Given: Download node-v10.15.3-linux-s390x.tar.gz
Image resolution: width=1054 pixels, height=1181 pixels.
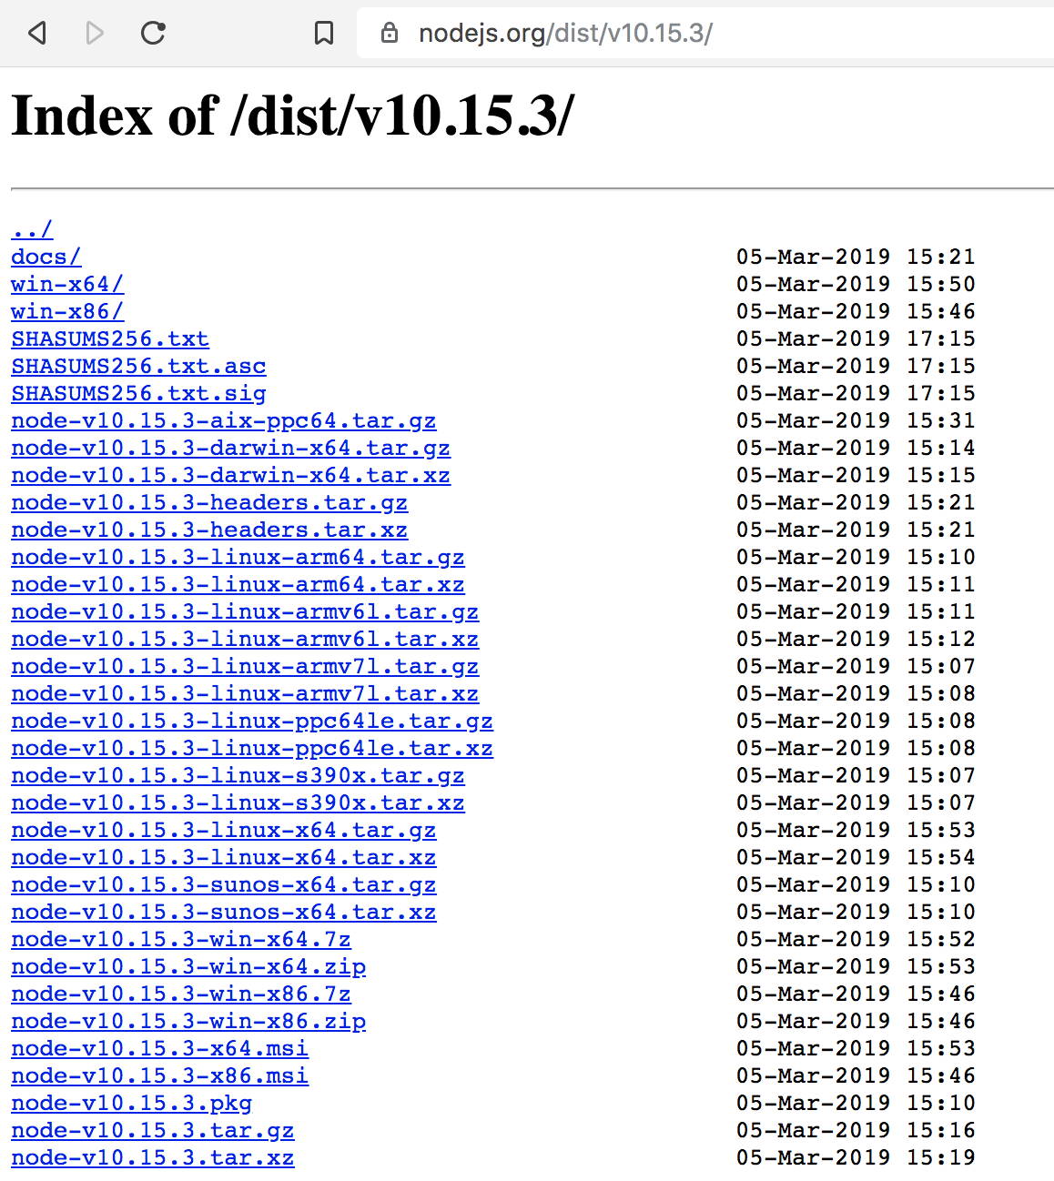Looking at the screenshot, I should pyautogui.click(x=238, y=775).
